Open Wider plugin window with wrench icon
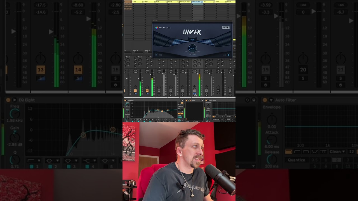 tap(190, 100)
